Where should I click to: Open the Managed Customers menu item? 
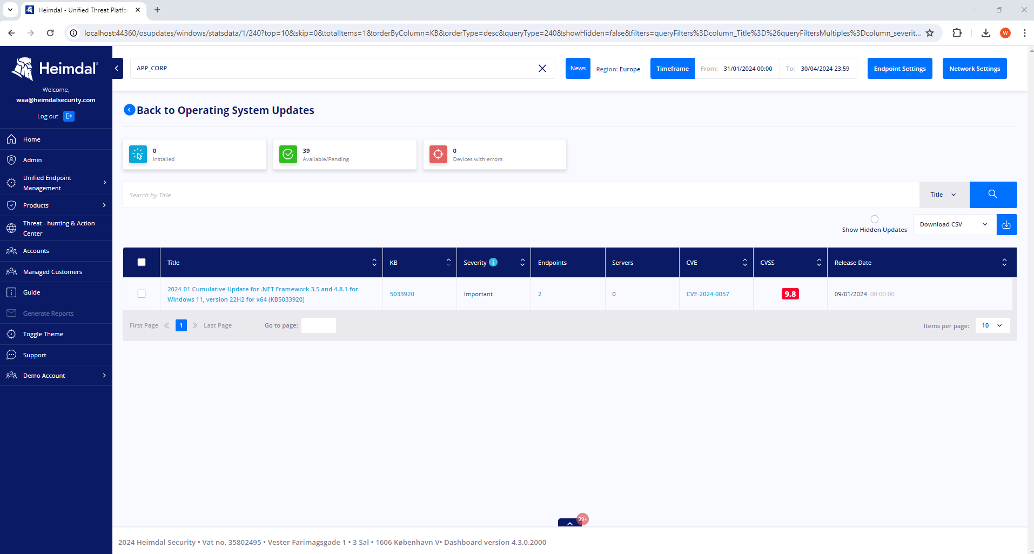pos(56,272)
